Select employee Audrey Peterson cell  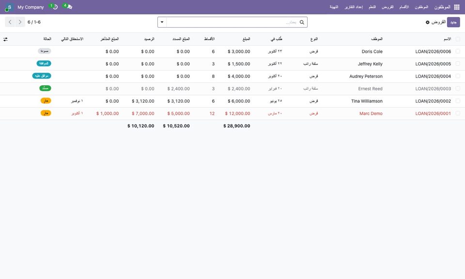click(366, 77)
